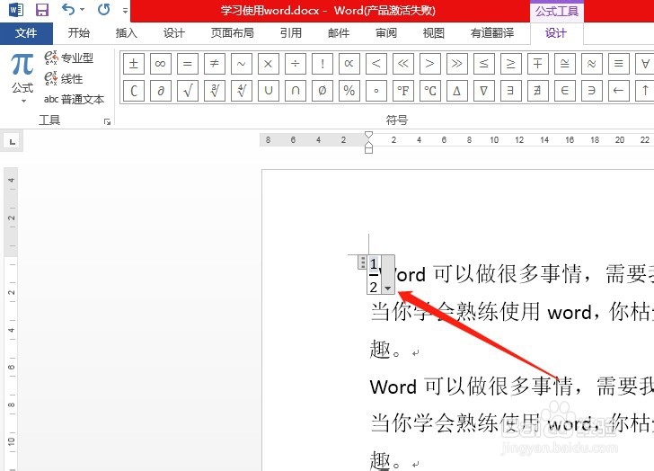Insert the degrees Fahrenheit symbol
Screen dimensions: 654x471
tap(402, 91)
